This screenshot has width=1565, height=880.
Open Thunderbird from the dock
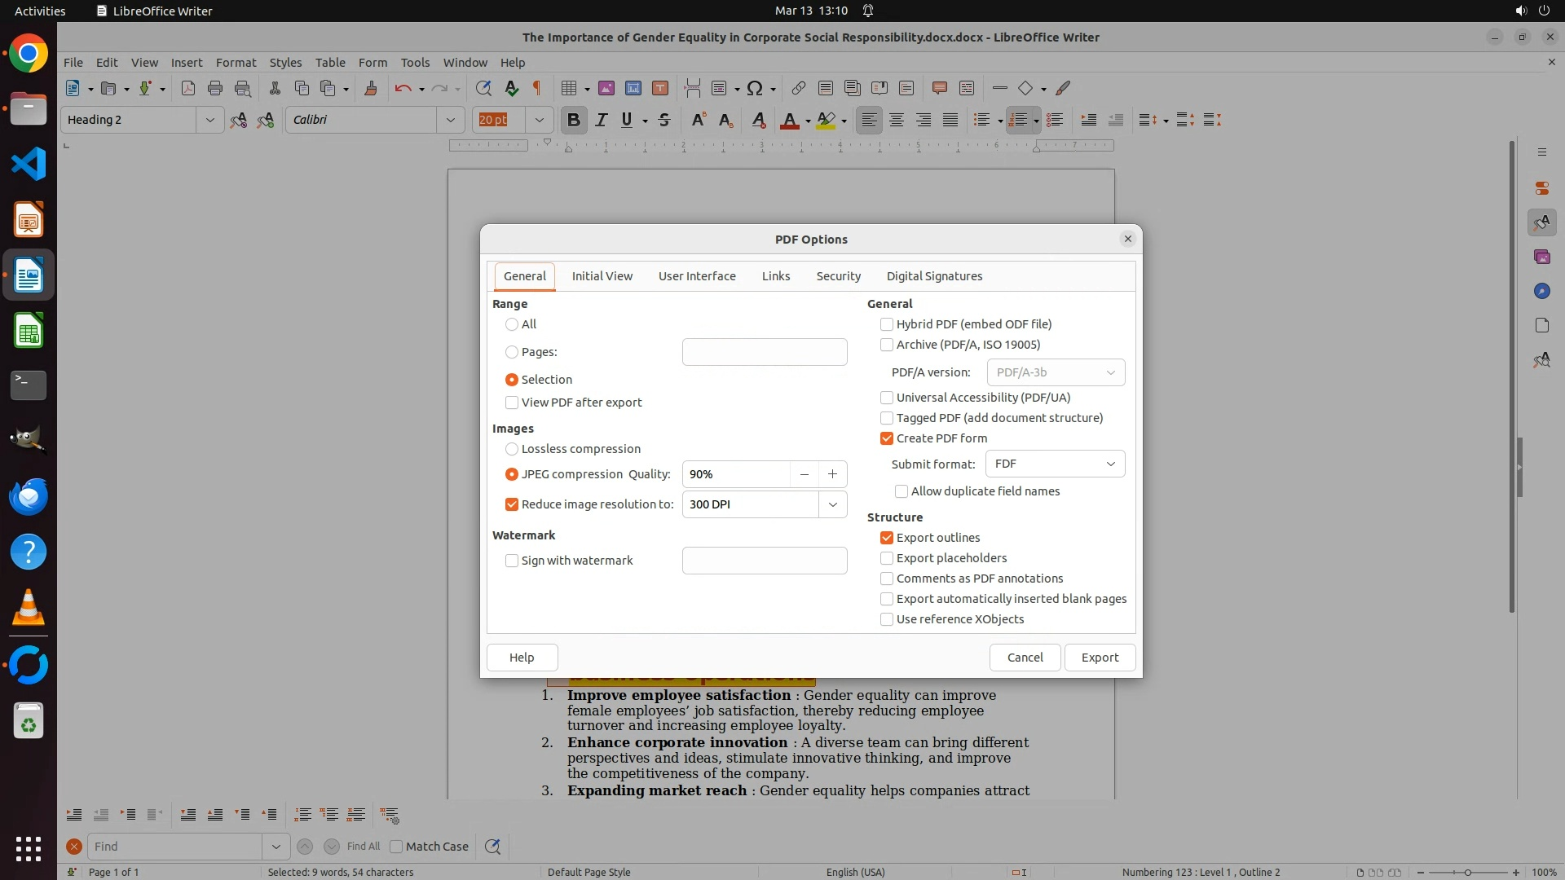[29, 496]
